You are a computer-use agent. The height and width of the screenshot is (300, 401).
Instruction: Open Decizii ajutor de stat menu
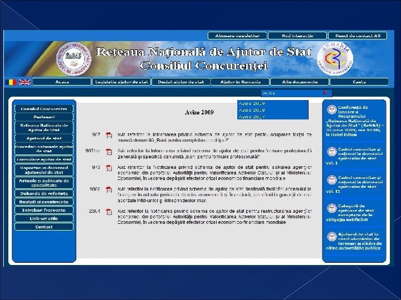[x=181, y=82]
